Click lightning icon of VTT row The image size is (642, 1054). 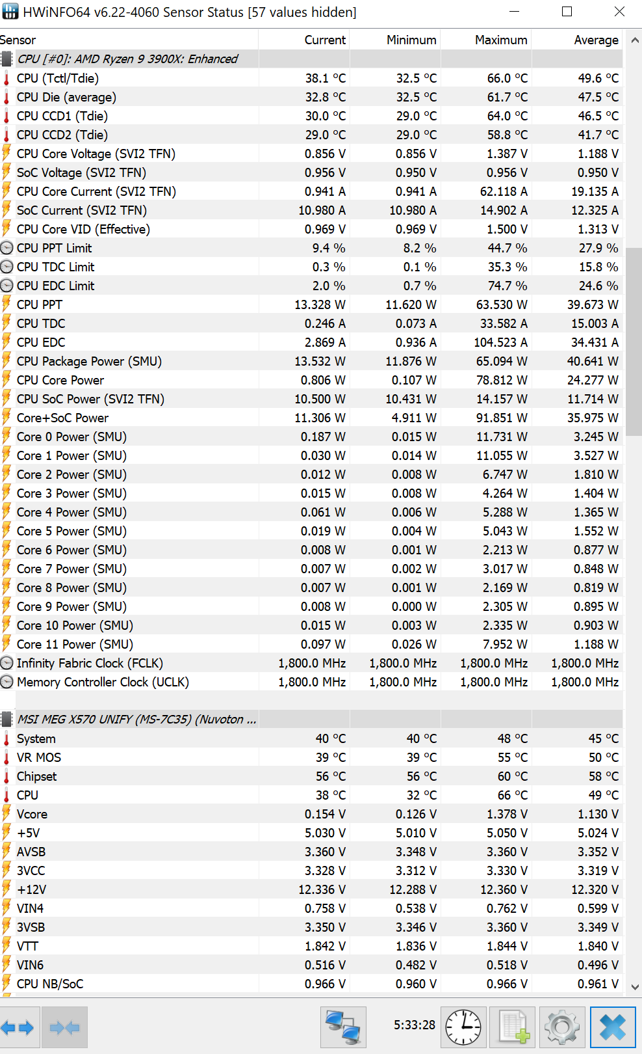[x=6, y=946]
